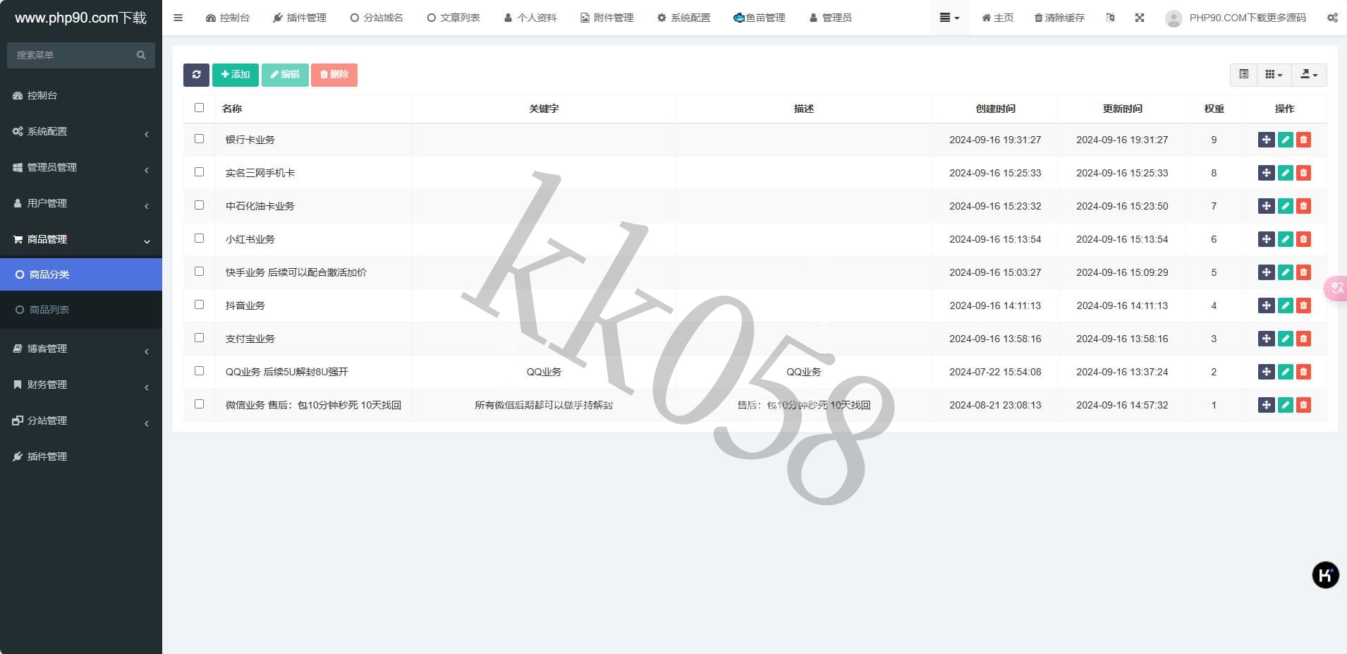Click green edit icon for 银行卡业务 row
This screenshot has height=654, width=1347.
coord(1285,140)
